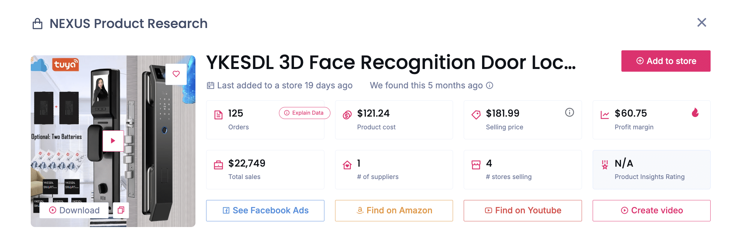This screenshot has height=230, width=741.
Task: Download the product image
Action: [74, 210]
